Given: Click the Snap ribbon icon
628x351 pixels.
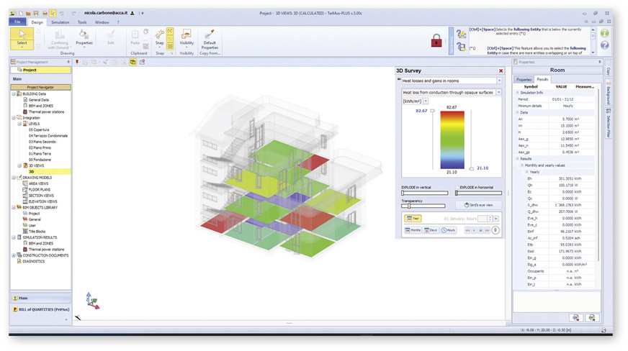Looking at the screenshot, I should 158,39.
